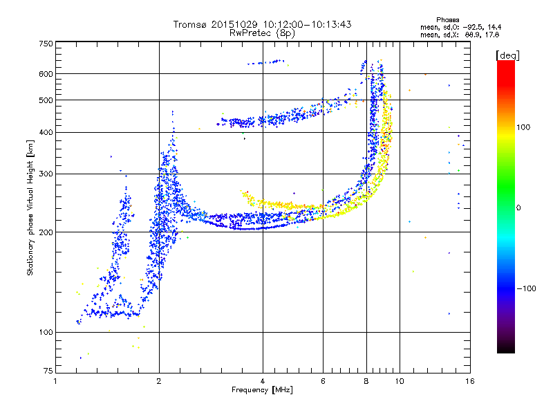Click the x-axis tick label '8'
Image resolution: width=553 pixels, height=415 pixels.
[366, 381]
